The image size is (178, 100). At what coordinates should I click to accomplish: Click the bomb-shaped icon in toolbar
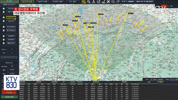tap(118, 2)
